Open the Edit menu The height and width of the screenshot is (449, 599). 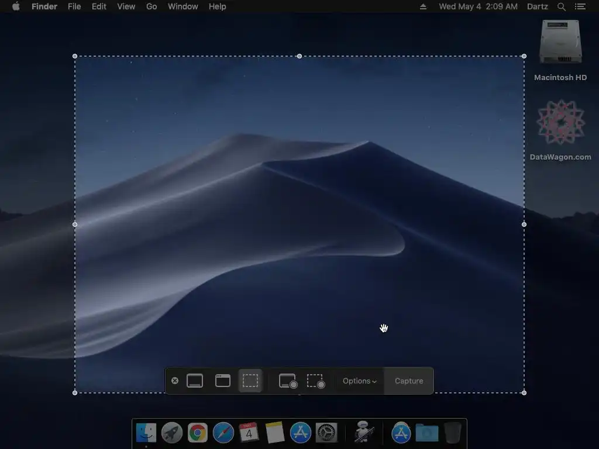[99, 6]
